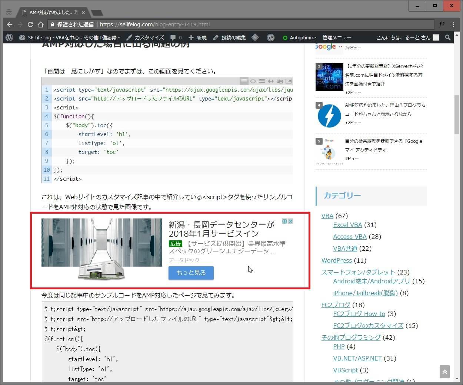The width and height of the screenshot is (463, 385).
Task: Toggle line wrap in code block toolbar
Action: (262, 81)
